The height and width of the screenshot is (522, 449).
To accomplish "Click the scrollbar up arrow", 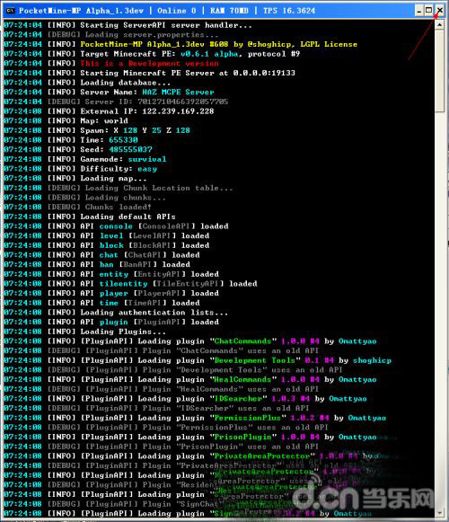I will pos(440,24).
